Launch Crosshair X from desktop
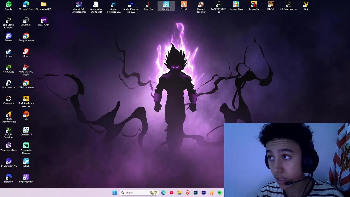The height and width of the screenshot is (197, 350). (8, 100)
